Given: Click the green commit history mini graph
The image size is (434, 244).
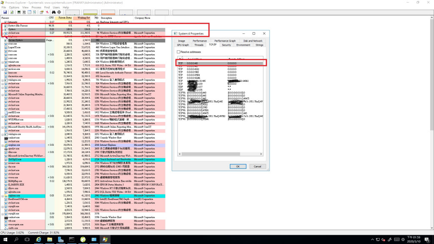Looking at the screenshot, I should point(91,12).
